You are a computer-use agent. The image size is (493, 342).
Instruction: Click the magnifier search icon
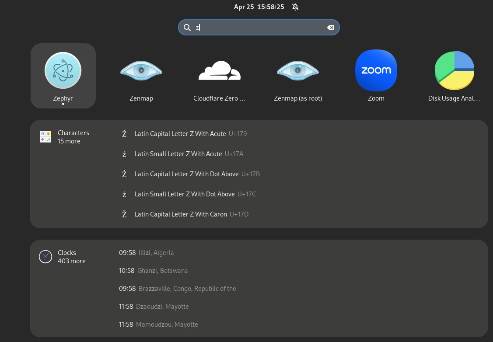[187, 28]
